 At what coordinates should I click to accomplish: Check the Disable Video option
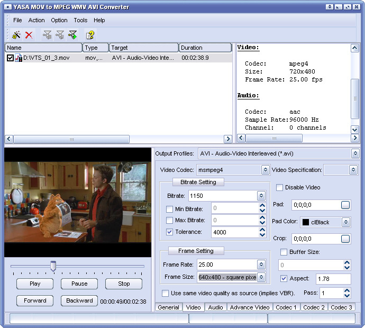[x=280, y=187]
